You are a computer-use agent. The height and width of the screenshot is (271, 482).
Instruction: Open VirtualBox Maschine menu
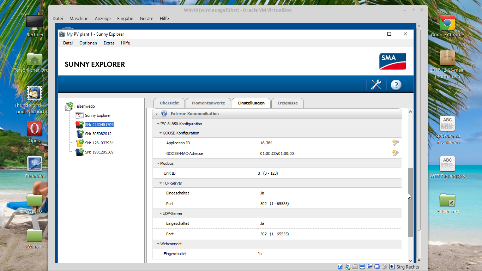point(79,18)
